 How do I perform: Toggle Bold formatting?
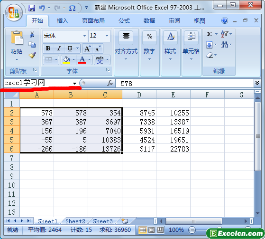(x=48, y=48)
